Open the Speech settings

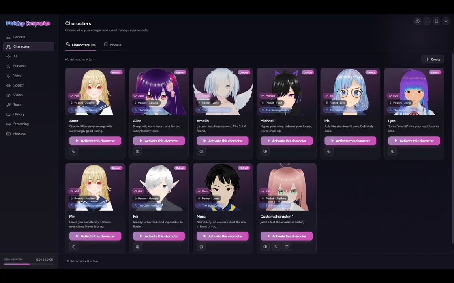click(x=28, y=85)
